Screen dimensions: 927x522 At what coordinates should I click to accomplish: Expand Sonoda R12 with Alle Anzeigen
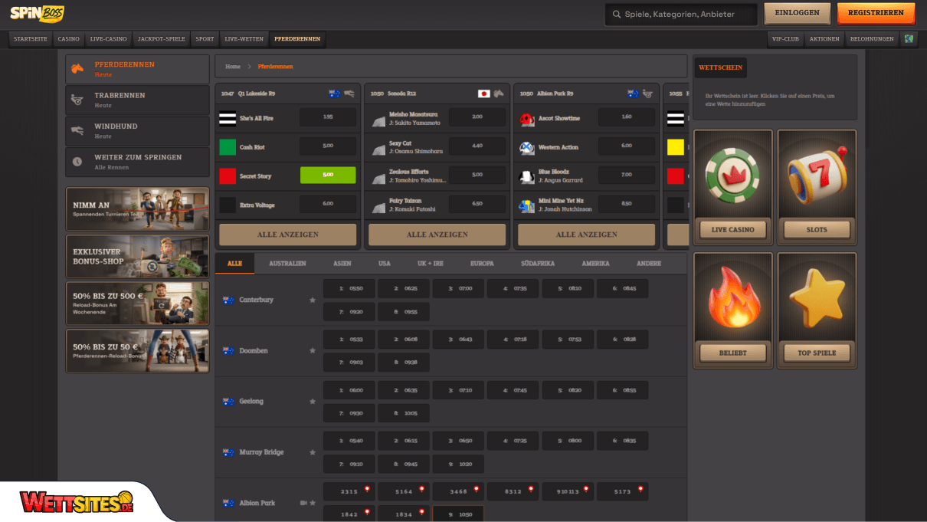point(437,235)
